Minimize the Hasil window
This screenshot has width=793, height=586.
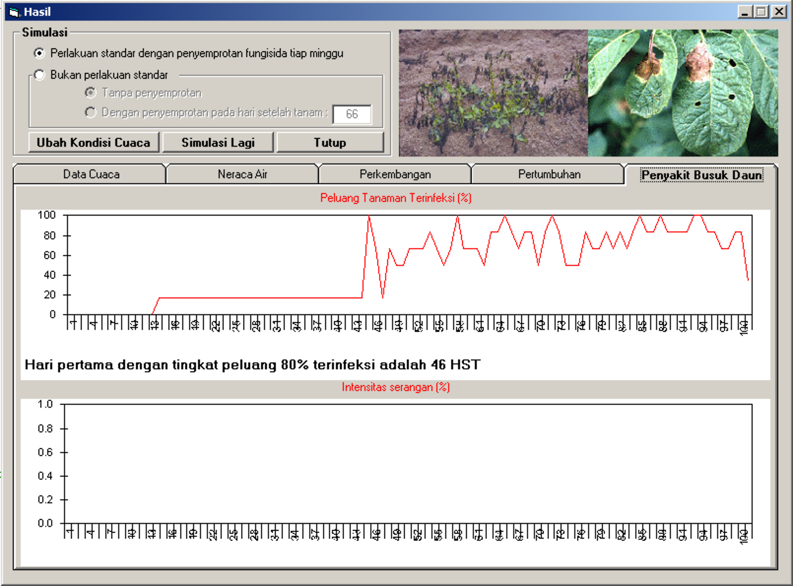coord(745,12)
